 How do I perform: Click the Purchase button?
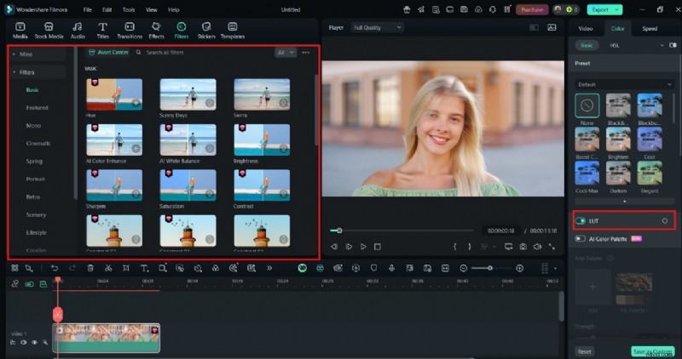click(x=532, y=9)
